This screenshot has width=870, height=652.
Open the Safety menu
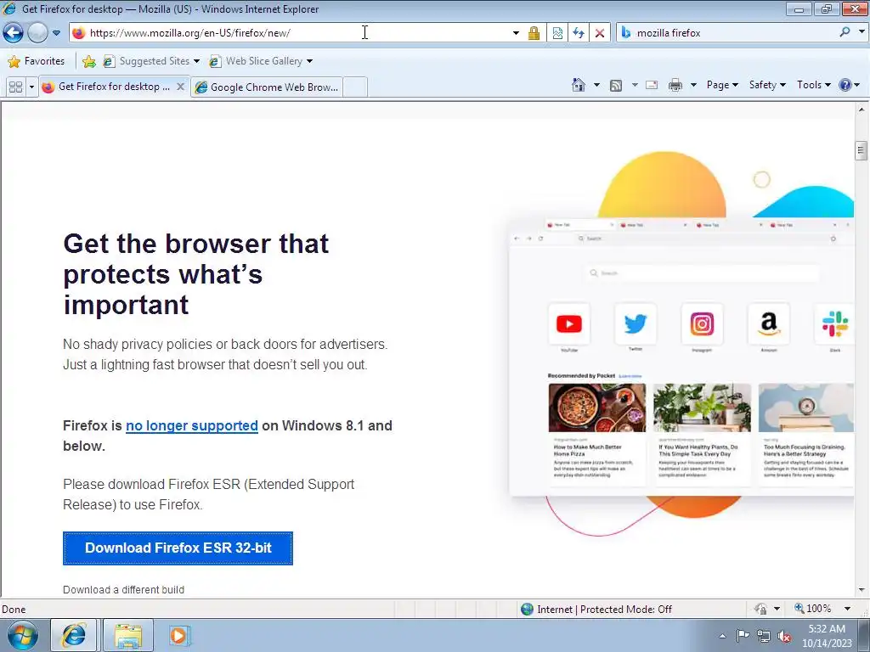pos(767,85)
